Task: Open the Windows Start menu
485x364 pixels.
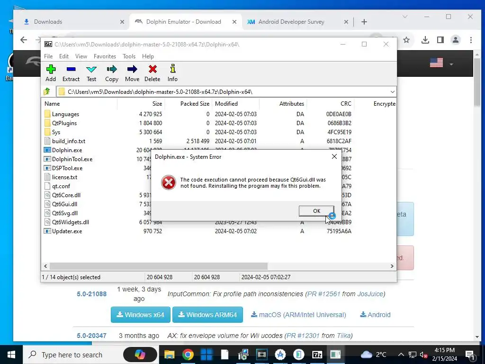Action: point(11,355)
